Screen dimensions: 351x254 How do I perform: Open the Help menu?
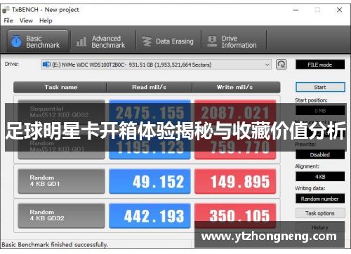tap(46, 20)
